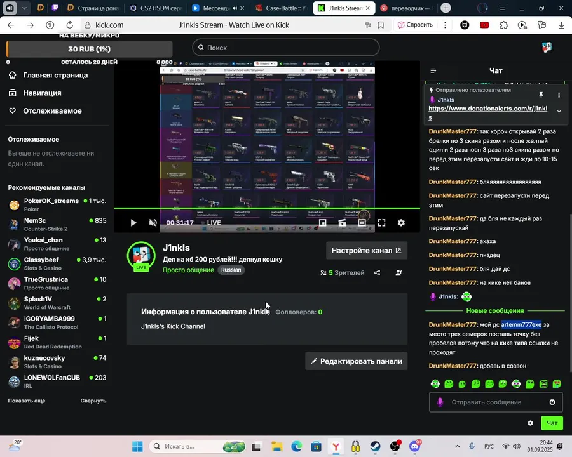
Task: Insert the heart-eyes green emote
Action: pos(557,384)
